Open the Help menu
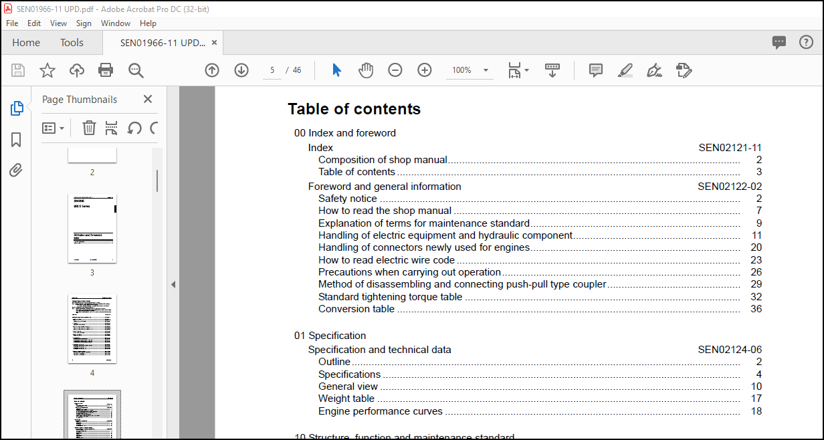 pyautogui.click(x=148, y=23)
